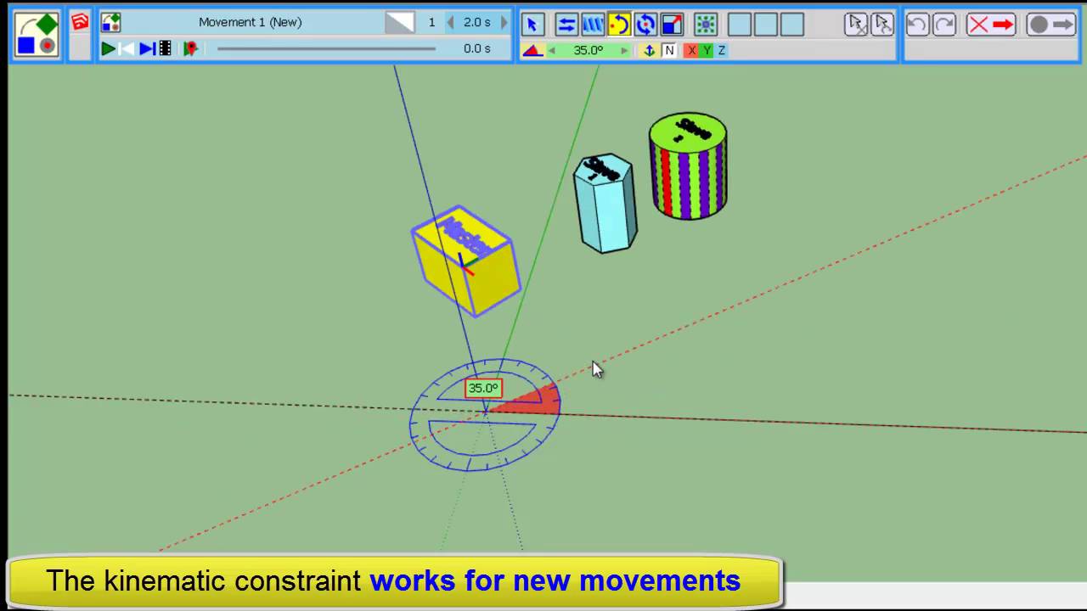
Task: Decrease angle with left arrow near 35.0°
Action: [x=552, y=51]
